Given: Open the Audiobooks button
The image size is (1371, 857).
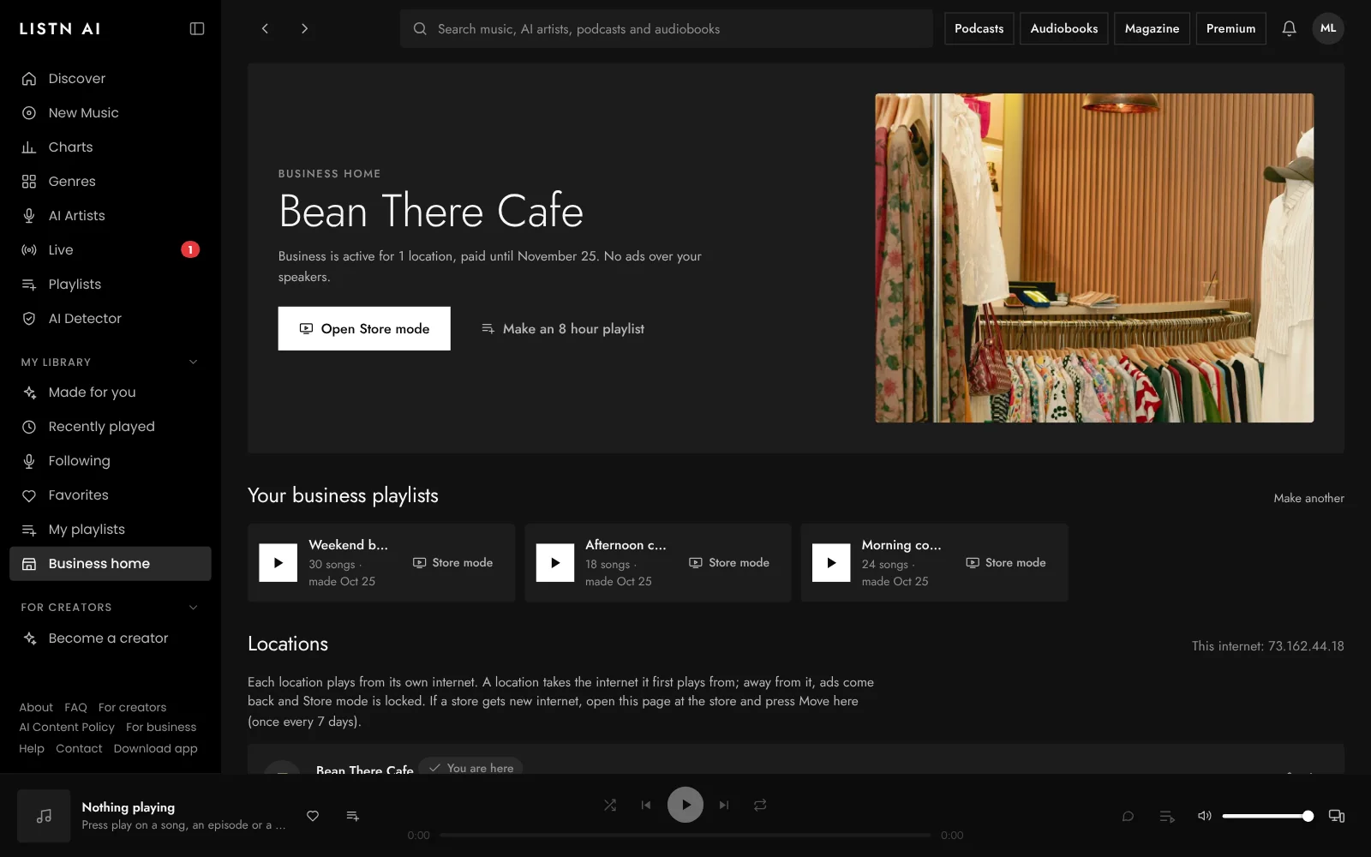Looking at the screenshot, I should click(x=1063, y=28).
